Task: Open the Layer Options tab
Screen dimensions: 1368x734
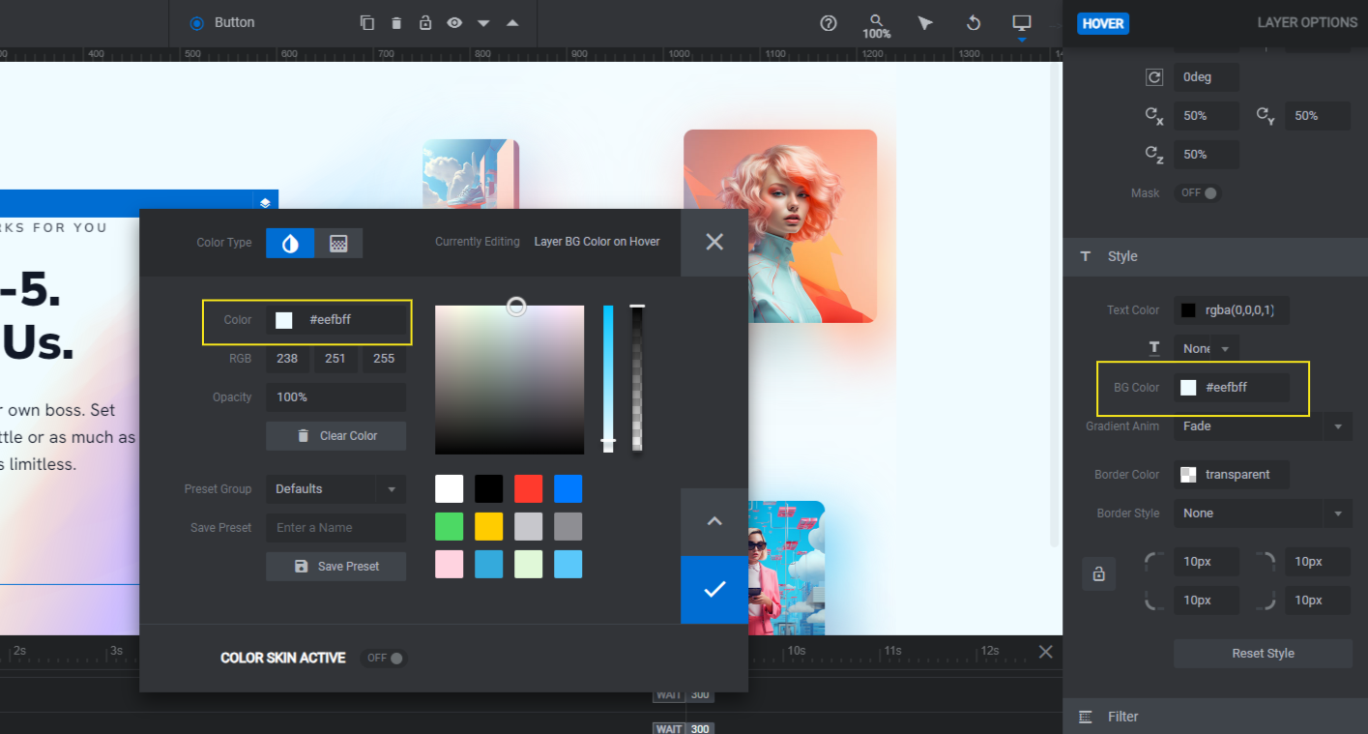Action: click(x=1307, y=22)
